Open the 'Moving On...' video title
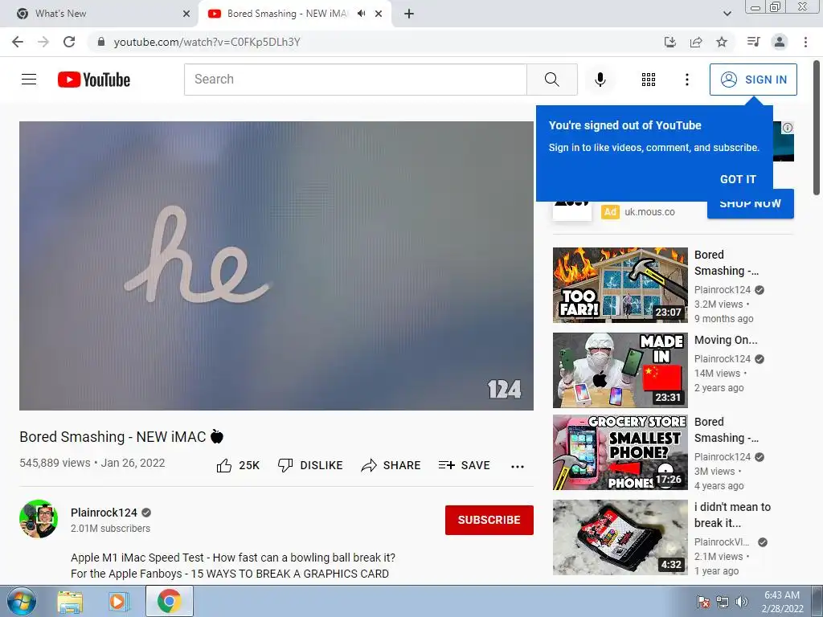The width and height of the screenshot is (823, 617). [726, 340]
